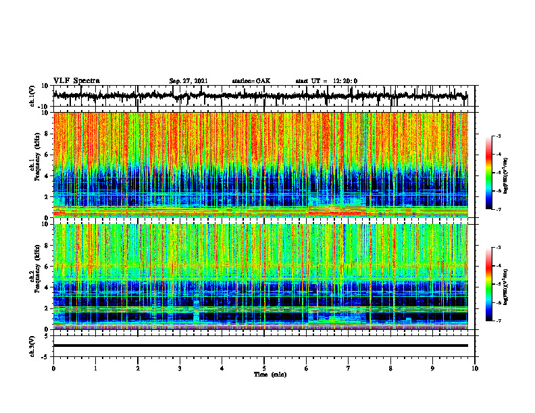
Task: Click time axis tick label "1"
Action: pos(95,368)
